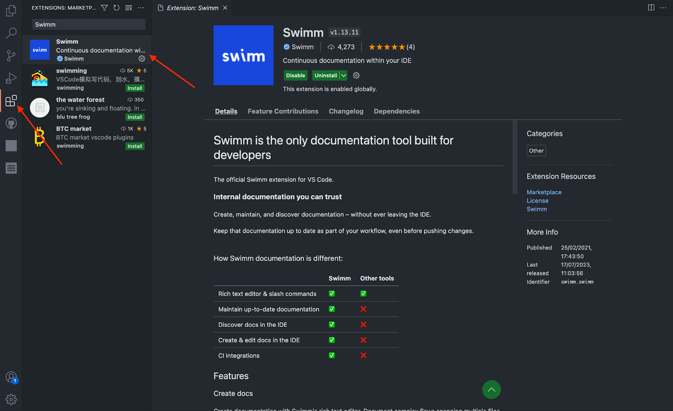Open the GitHub view in activity bar
Viewport: 673px width, 411px height.
click(11, 123)
